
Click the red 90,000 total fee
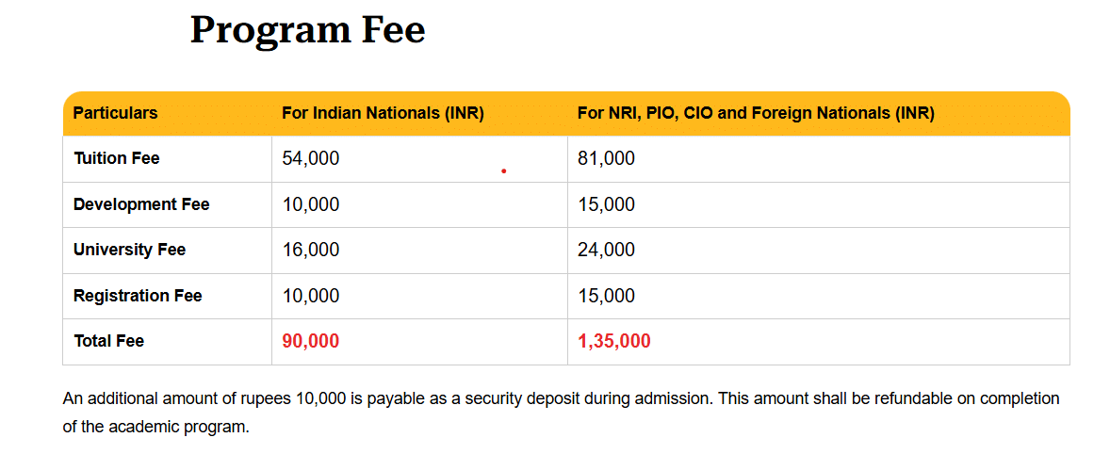[x=310, y=341]
